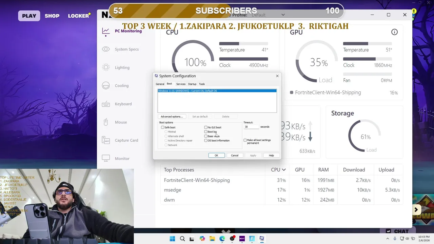Click the System Configuration title bar icon
434x244 pixels.
(156, 76)
